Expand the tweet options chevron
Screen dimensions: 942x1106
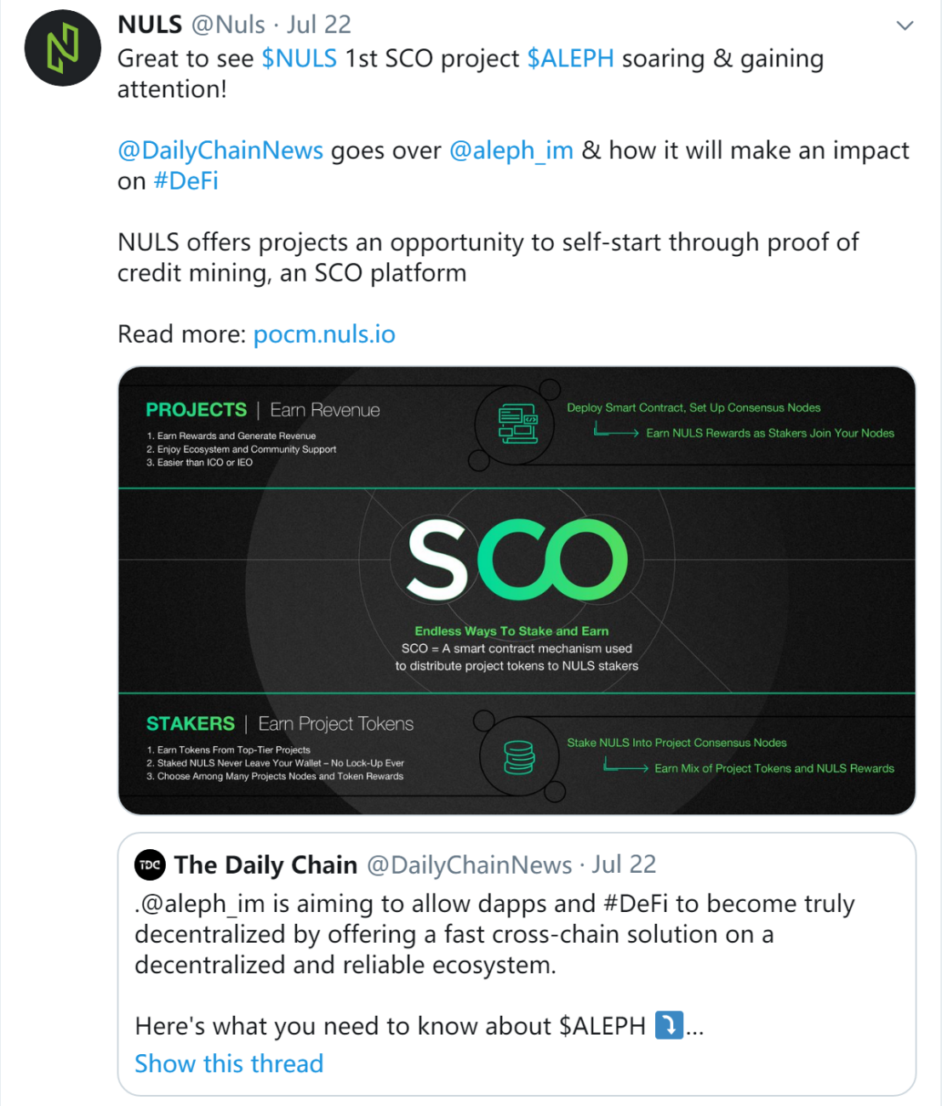click(x=905, y=26)
